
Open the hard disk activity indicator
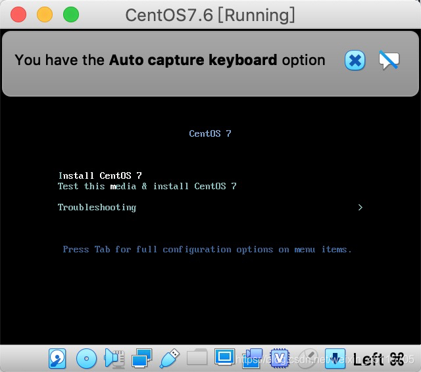pos(57,358)
